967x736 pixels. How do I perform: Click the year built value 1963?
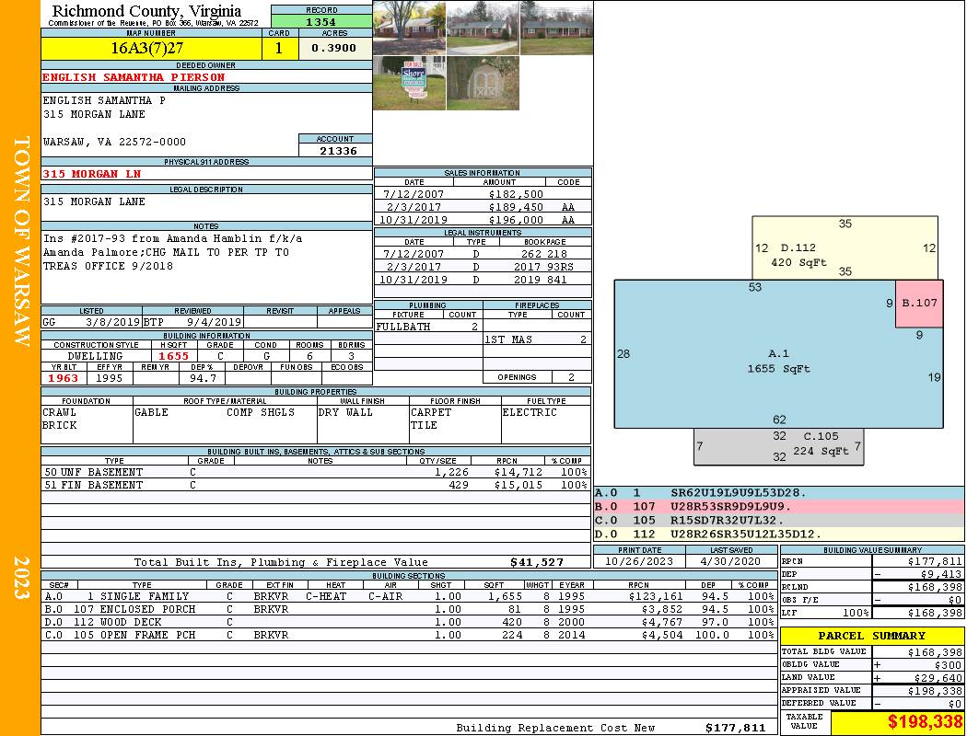tap(63, 378)
